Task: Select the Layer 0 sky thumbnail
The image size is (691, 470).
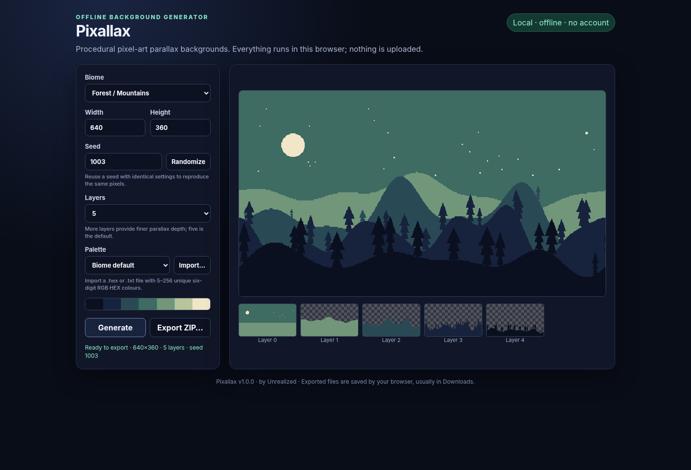Action: click(x=267, y=320)
